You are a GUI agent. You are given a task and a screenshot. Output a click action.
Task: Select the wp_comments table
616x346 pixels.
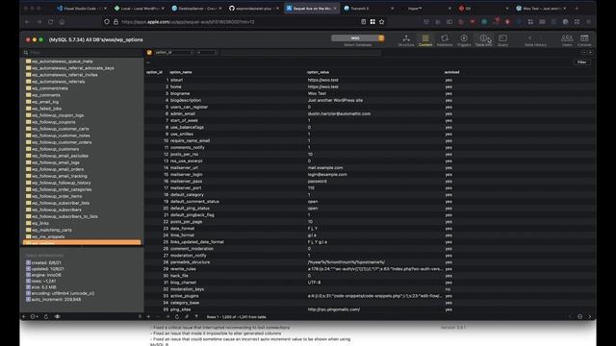(x=46, y=95)
